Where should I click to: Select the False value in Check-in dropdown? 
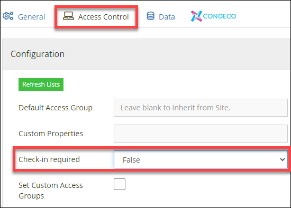[131, 160]
